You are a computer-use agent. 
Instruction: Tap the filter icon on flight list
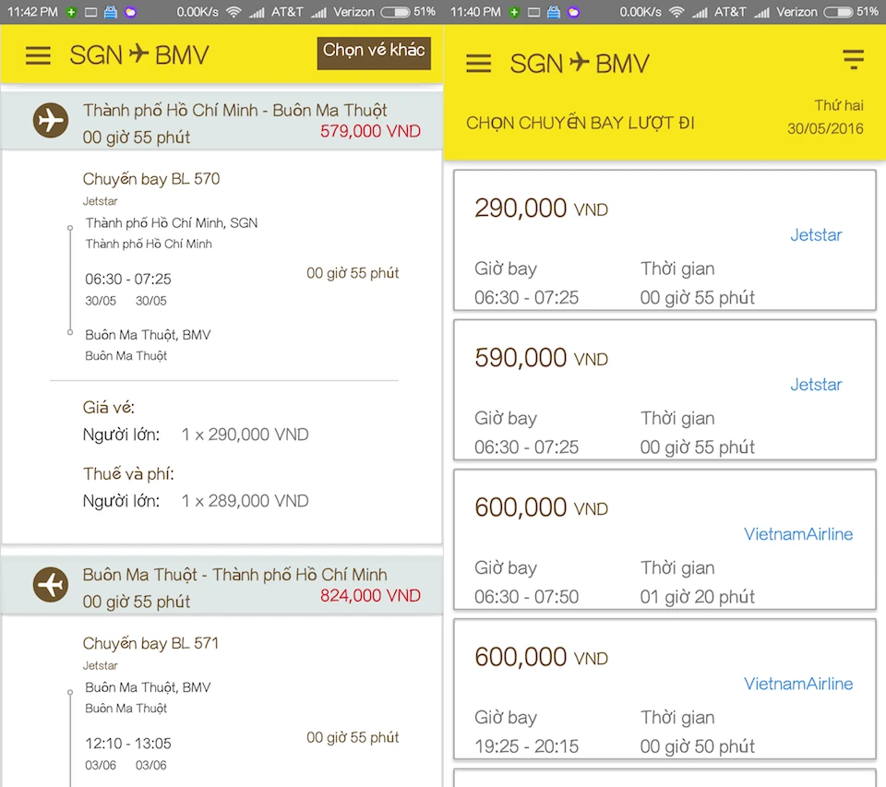pyautogui.click(x=854, y=60)
